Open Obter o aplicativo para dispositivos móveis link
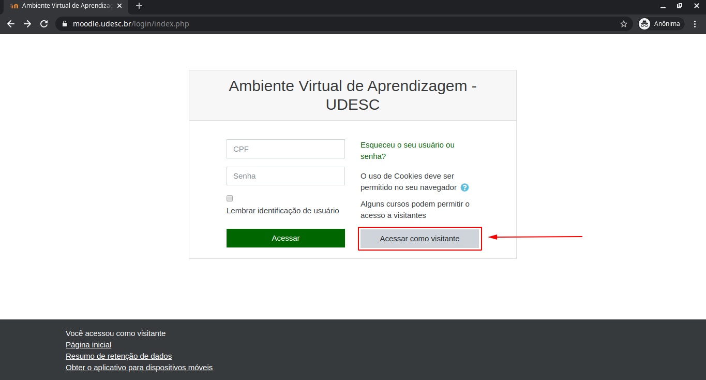This screenshot has height=380, width=706. pyautogui.click(x=139, y=368)
